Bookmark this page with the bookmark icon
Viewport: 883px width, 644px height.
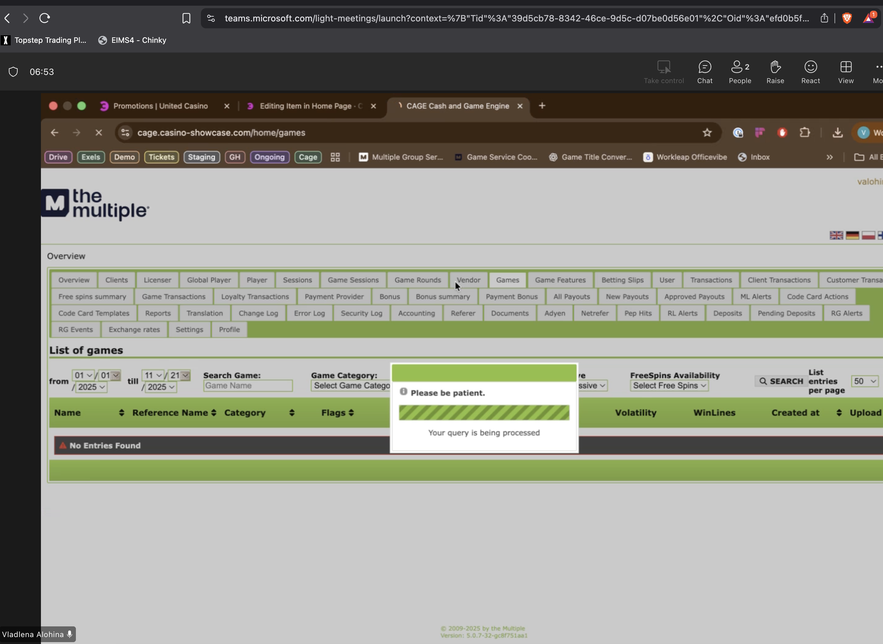[x=186, y=18]
